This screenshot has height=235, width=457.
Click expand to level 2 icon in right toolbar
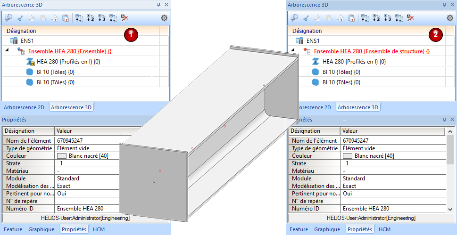[376, 18]
